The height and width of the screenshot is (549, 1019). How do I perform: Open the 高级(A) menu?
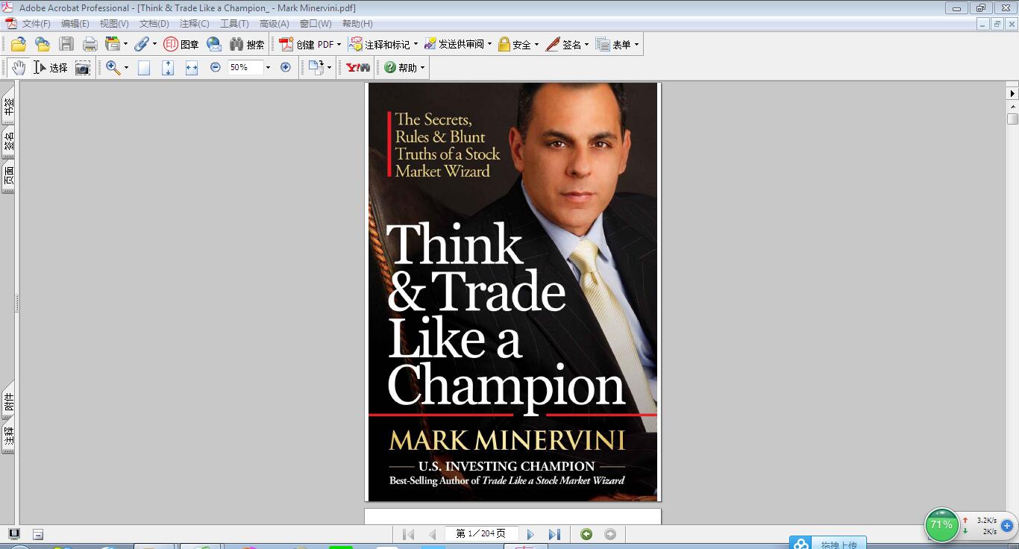[275, 24]
